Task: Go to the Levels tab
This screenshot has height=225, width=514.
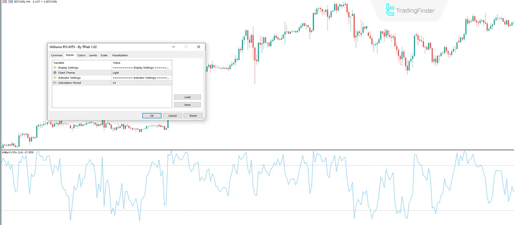Action: (93, 55)
